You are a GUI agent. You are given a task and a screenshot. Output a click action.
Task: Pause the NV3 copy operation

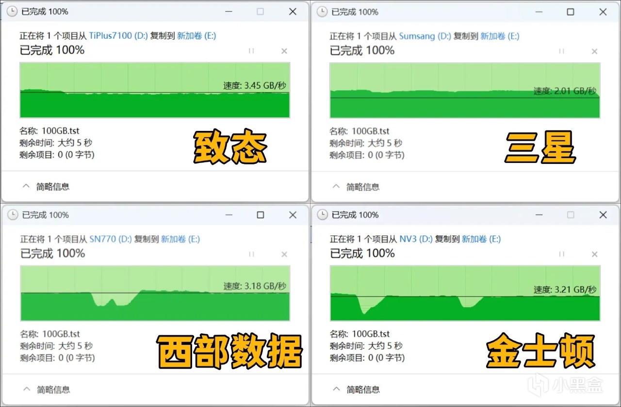tap(561, 254)
